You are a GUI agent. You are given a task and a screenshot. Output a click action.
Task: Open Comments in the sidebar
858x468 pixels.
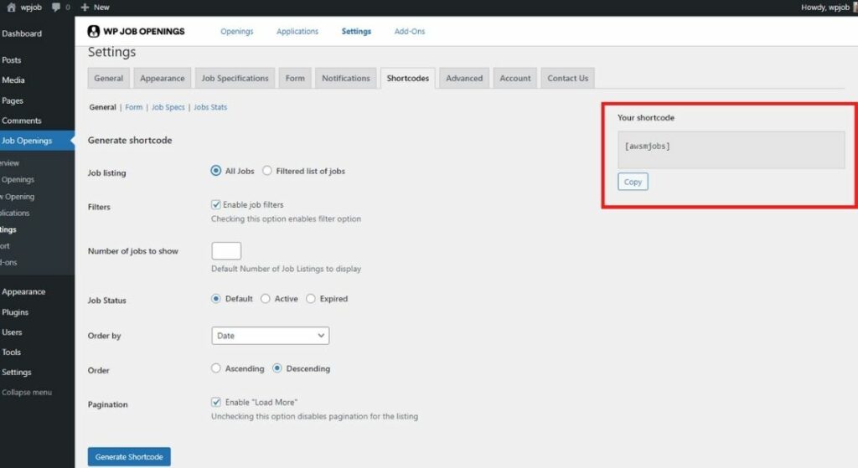[22, 121]
